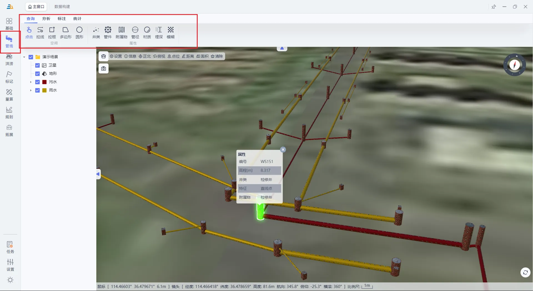Open the 标记 marker module in sidebar

(x=9, y=77)
